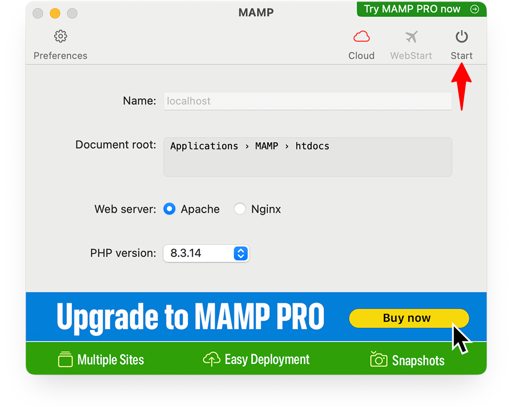Screen dimensions: 513x407
Task: Click the Start label in toolbar
Action: point(462,55)
